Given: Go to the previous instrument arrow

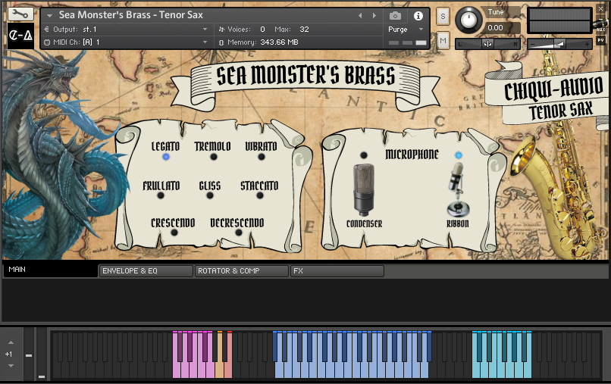Looking at the screenshot, I should click(x=360, y=15).
